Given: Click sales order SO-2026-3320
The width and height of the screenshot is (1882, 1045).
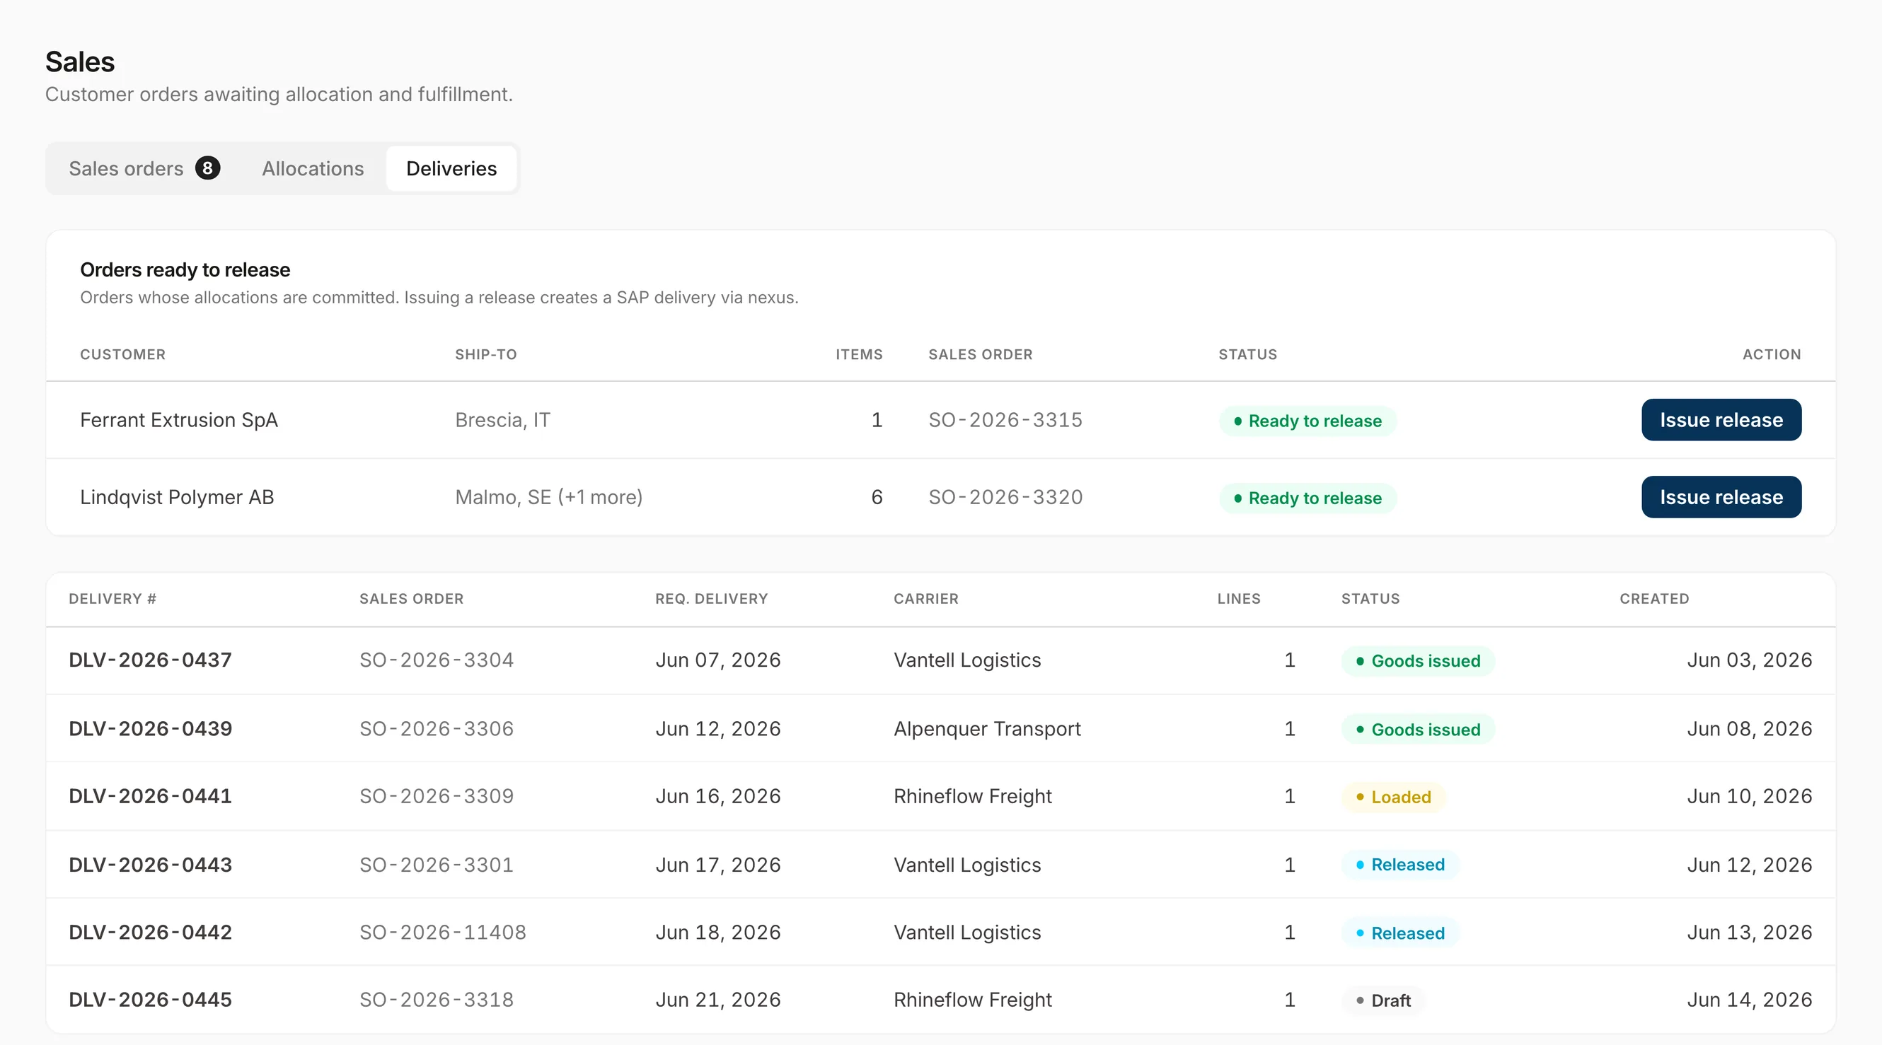Looking at the screenshot, I should 1005,497.
